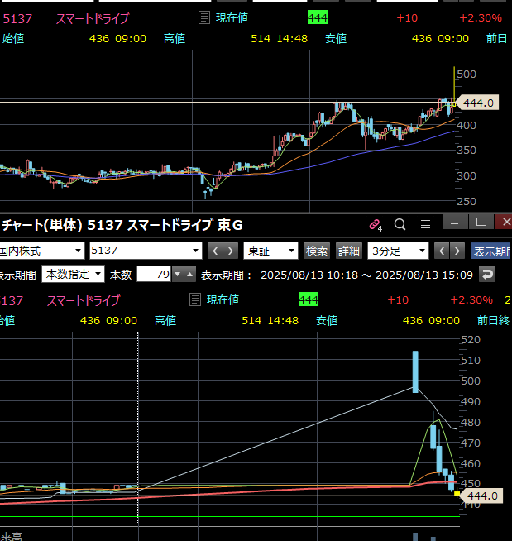Click the 始値 label in upper panel
Image resolution: width=512 pixels, height=541 pixels.
(x=13, y=38)
